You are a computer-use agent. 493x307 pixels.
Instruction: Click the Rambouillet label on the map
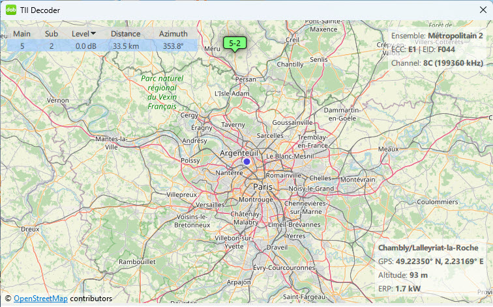(x=137, y=261)
